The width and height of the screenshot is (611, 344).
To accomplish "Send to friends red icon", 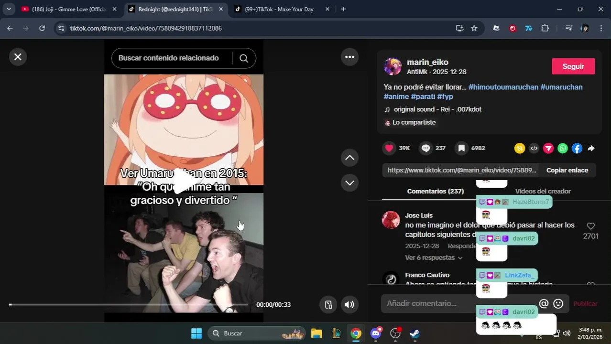I will 548,149.
